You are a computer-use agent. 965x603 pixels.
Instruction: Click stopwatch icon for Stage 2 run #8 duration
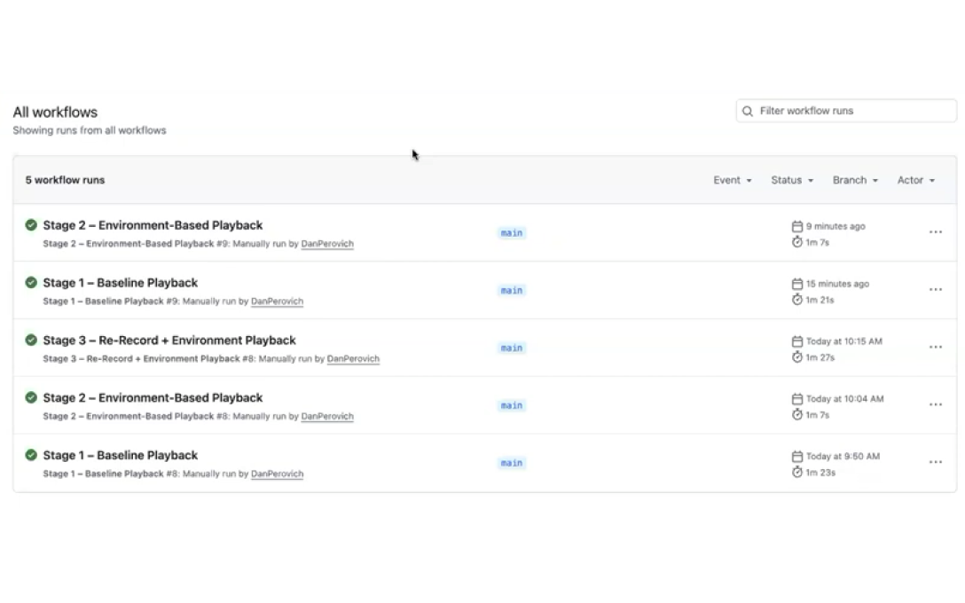point(797,415)
